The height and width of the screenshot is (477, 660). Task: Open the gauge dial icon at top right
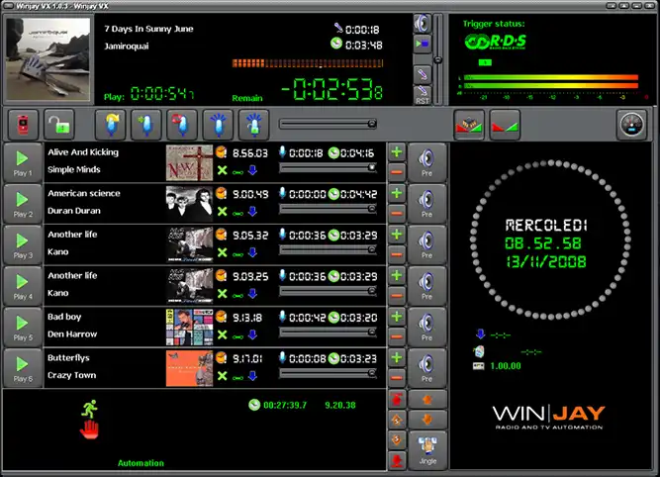pyautogui.click(x=631, y=125)
